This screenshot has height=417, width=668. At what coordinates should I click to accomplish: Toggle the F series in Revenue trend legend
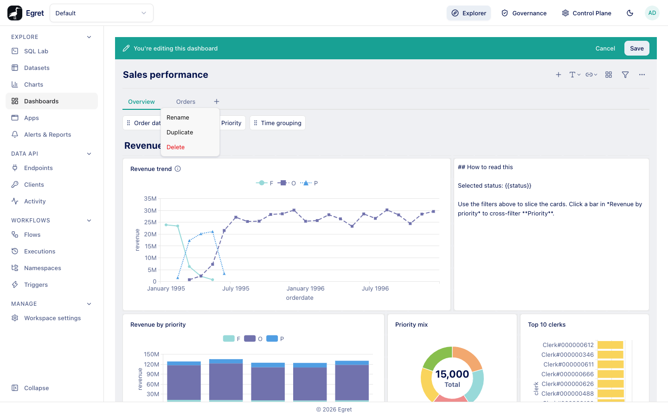pos(265,183)
